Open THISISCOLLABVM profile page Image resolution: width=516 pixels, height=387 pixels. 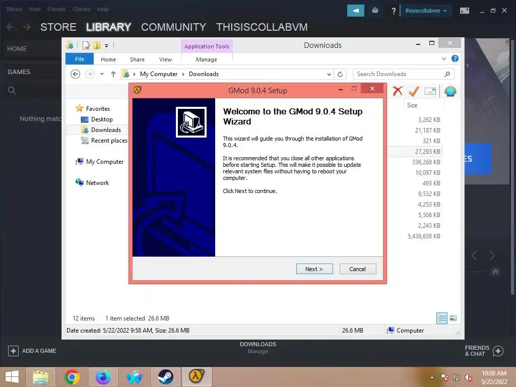coord(262,27)
